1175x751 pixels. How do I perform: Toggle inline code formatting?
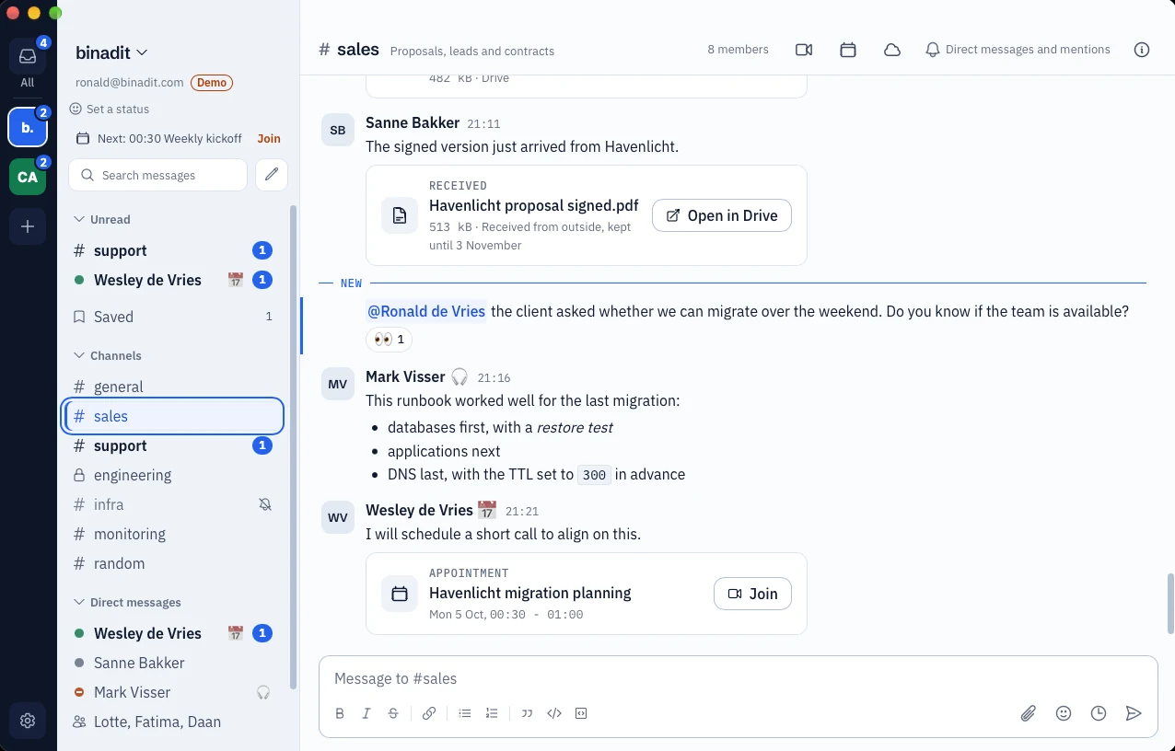tap(554, 713)
